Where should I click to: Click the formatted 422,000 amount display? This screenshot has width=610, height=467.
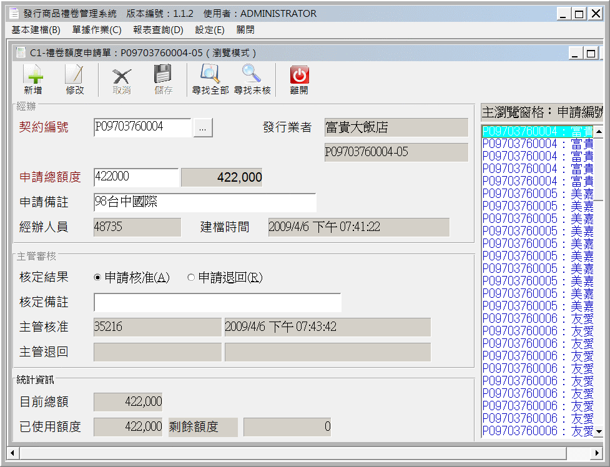(x=222, y=177)
